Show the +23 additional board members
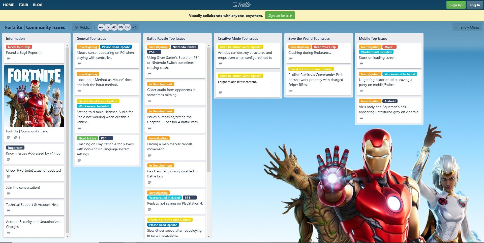 135,27
